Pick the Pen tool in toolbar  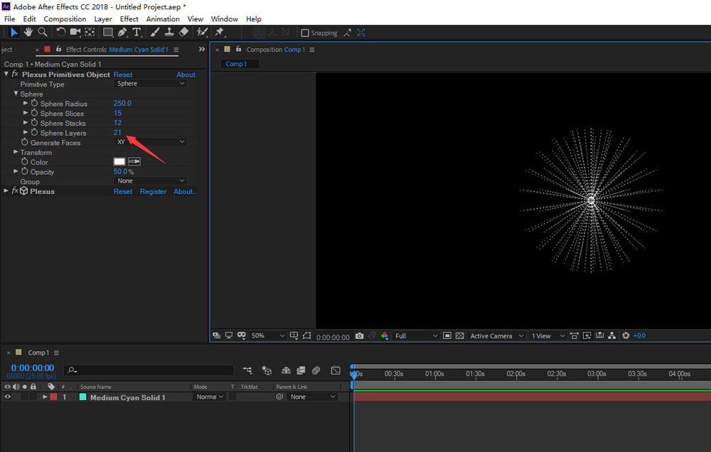pos(122,32)
